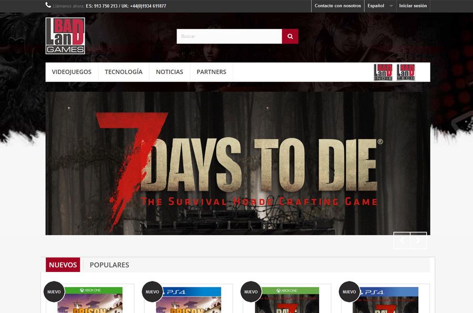This screenshot has height=313, width=473.
Task: Click the phone icon in top bar
Action: (x=48, y=5)
